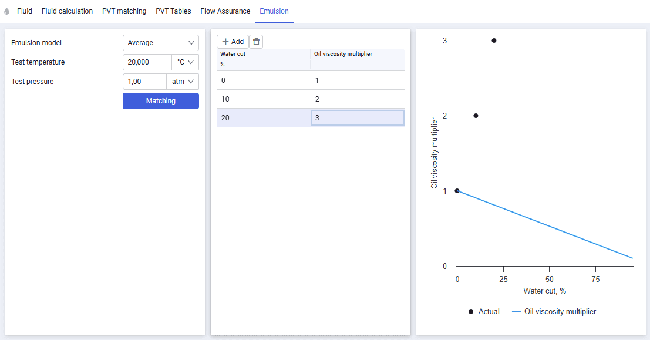Go to PVT Tables tab
This screenshot has height=340, width=650.
coord(173,11)
